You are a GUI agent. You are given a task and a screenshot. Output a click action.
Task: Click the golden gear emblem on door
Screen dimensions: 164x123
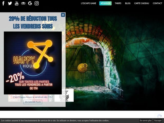tap(83, 68)
